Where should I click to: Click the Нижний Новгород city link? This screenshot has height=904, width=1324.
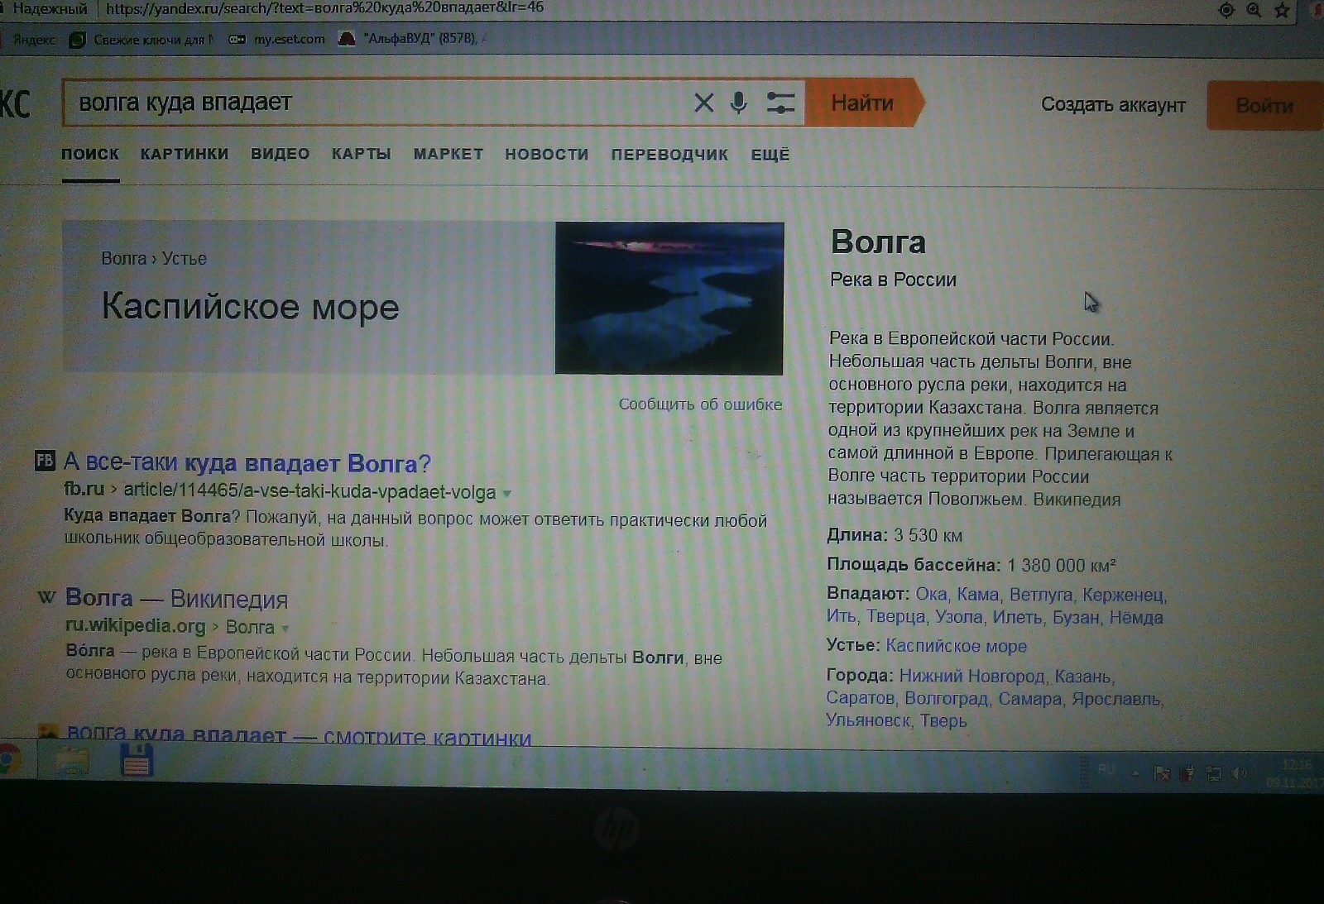pyautogui.click(x=972, y=676)
